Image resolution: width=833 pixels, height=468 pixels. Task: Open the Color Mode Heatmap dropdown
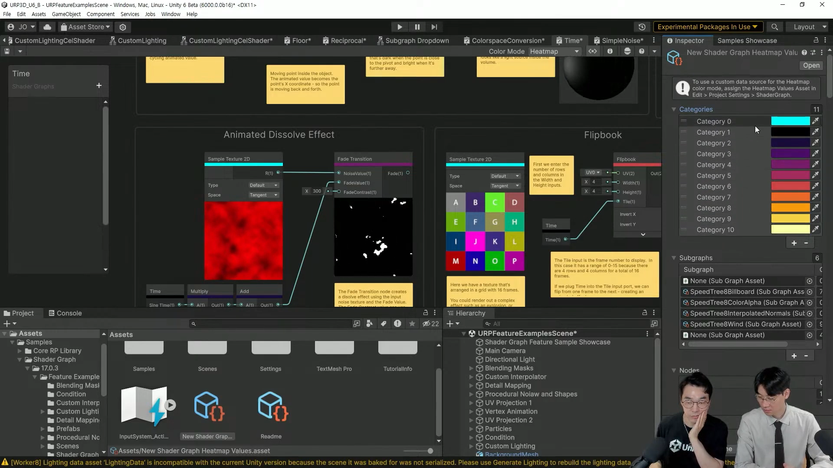click(554, 51)
